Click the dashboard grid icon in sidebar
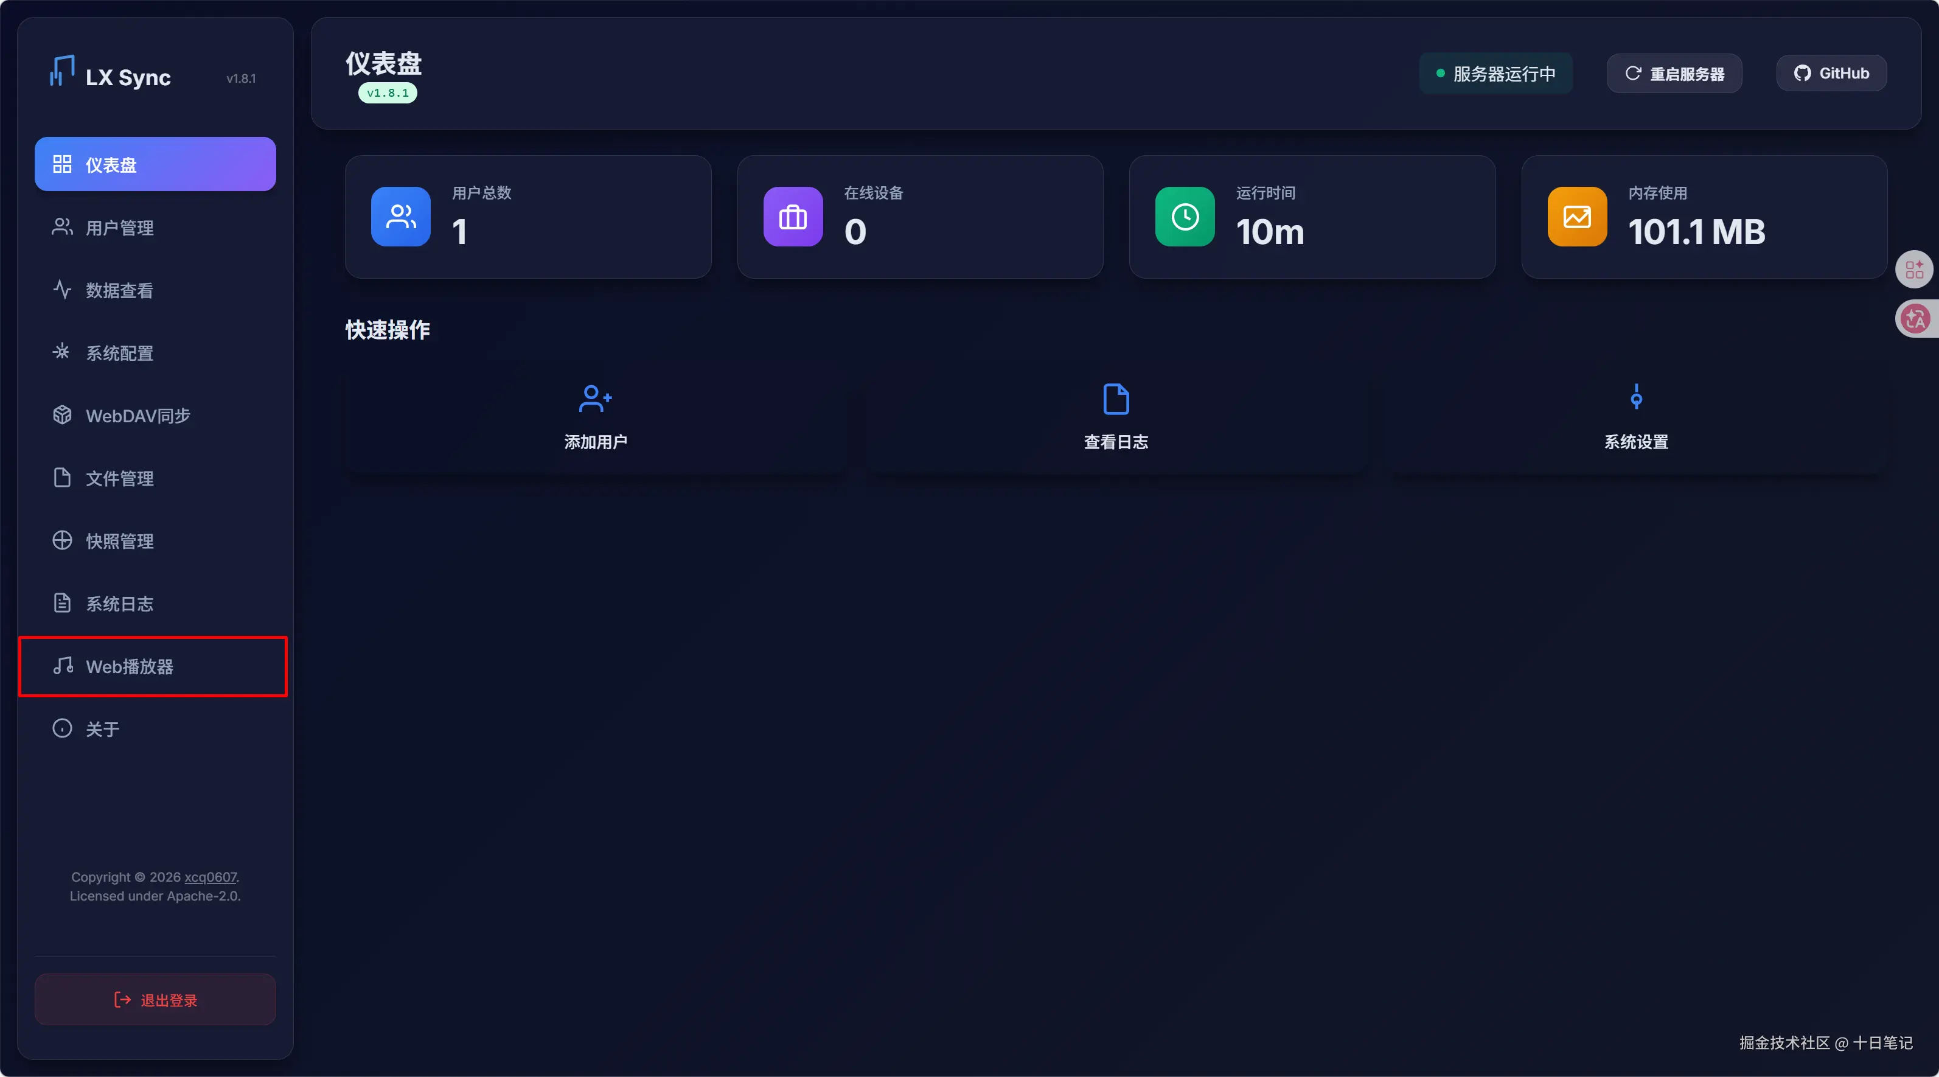The height and width of the screenshot is (1077, 1939). click(x=61, y=164)
